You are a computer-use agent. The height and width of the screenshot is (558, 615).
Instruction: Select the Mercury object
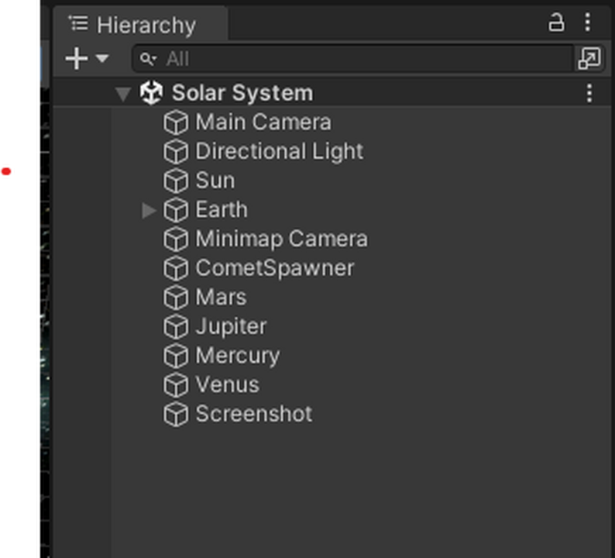coord(237,356)
